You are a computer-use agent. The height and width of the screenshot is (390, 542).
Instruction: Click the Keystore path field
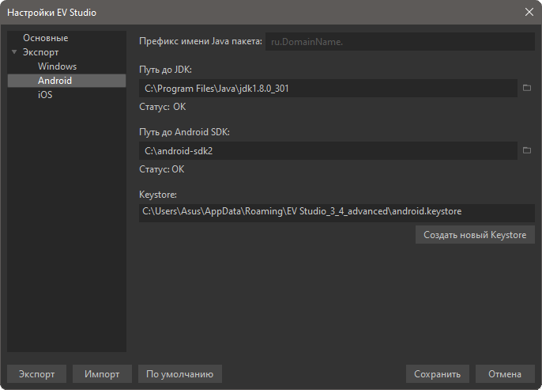pos(337,212)
